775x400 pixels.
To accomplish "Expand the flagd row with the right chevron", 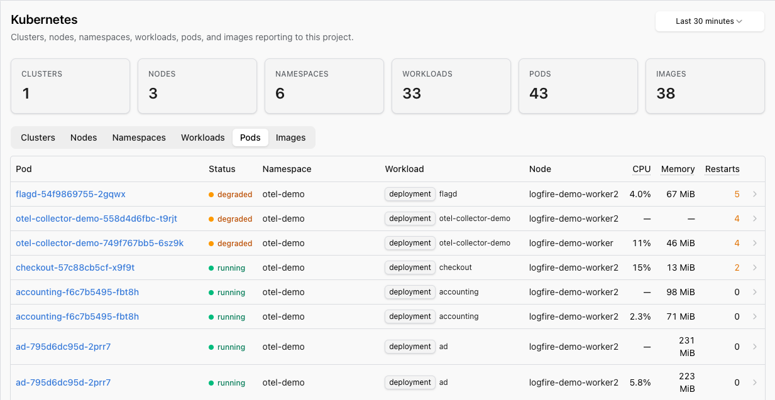I will click(755, 194).
